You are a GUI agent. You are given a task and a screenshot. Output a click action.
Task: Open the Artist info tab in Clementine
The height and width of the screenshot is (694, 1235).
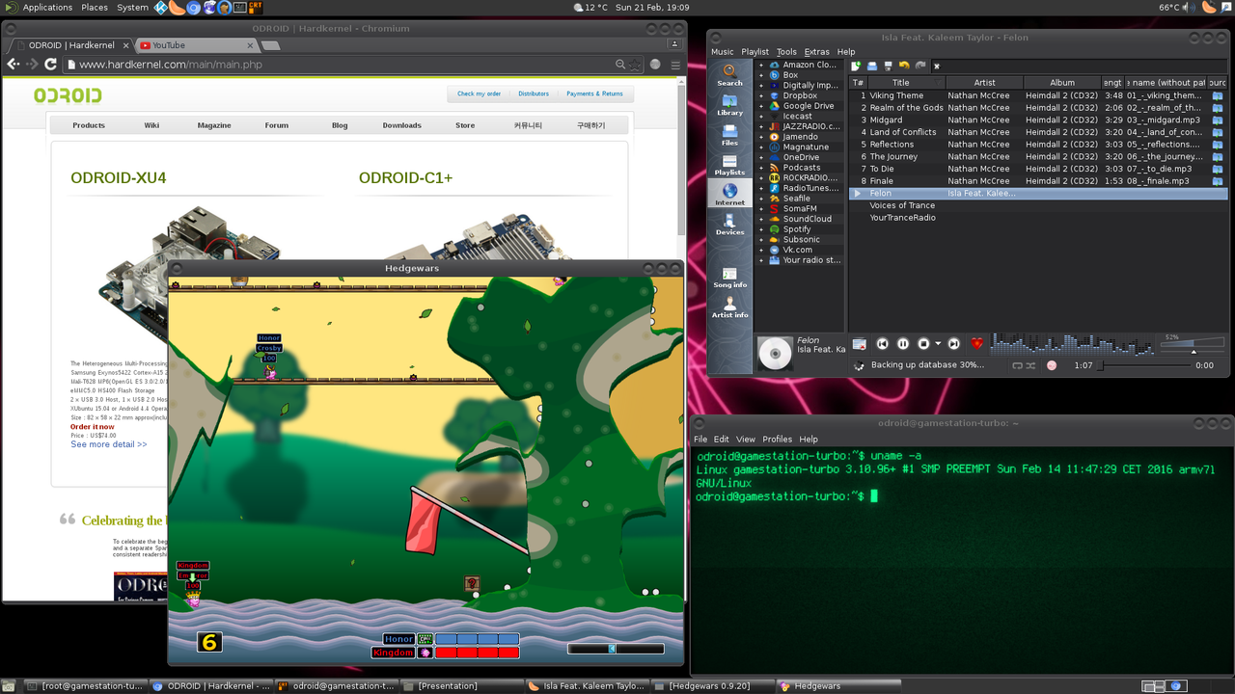point(729,307)
